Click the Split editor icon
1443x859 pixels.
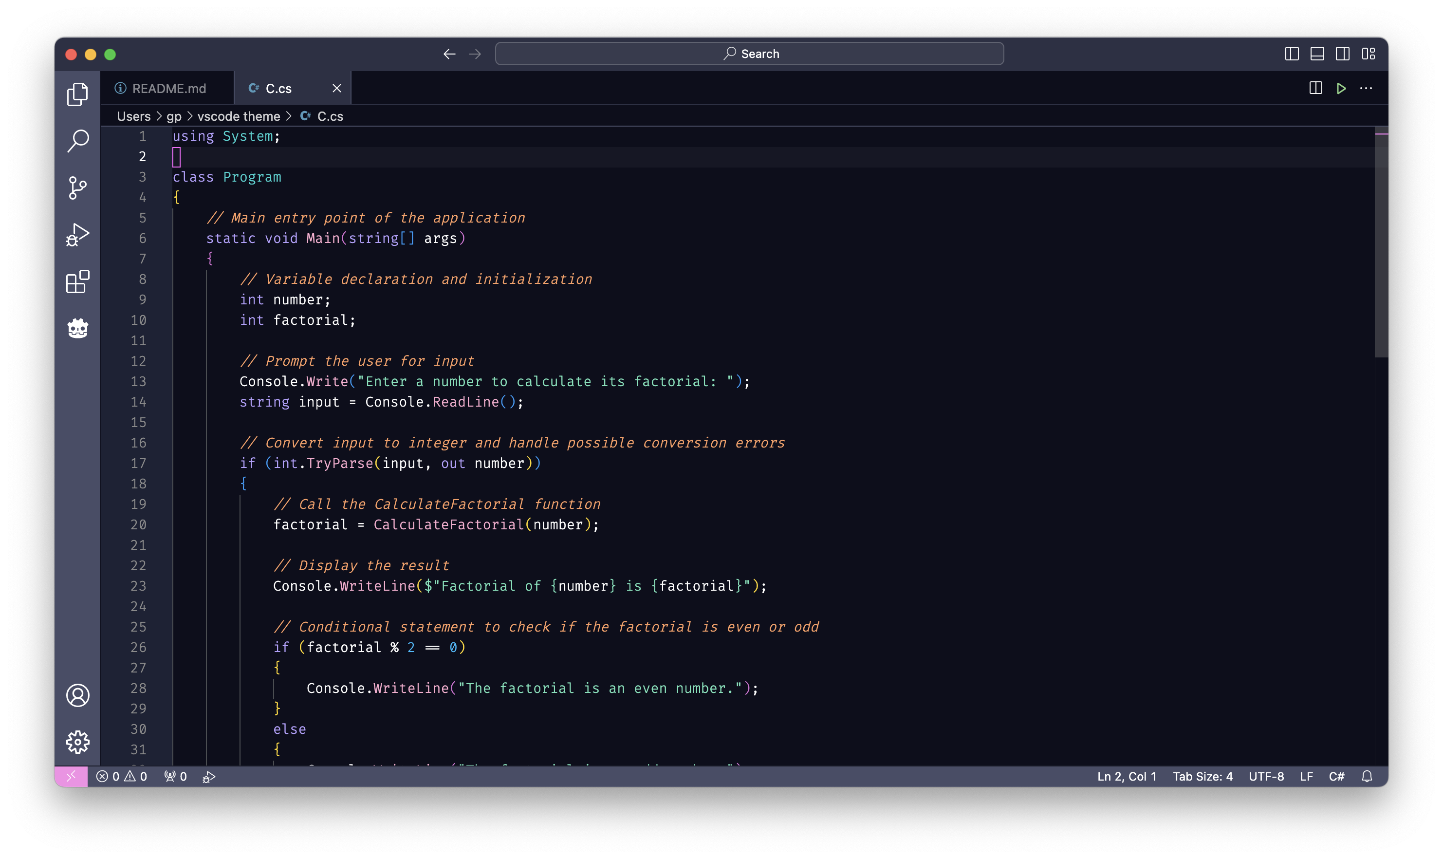coord(1316,88)
